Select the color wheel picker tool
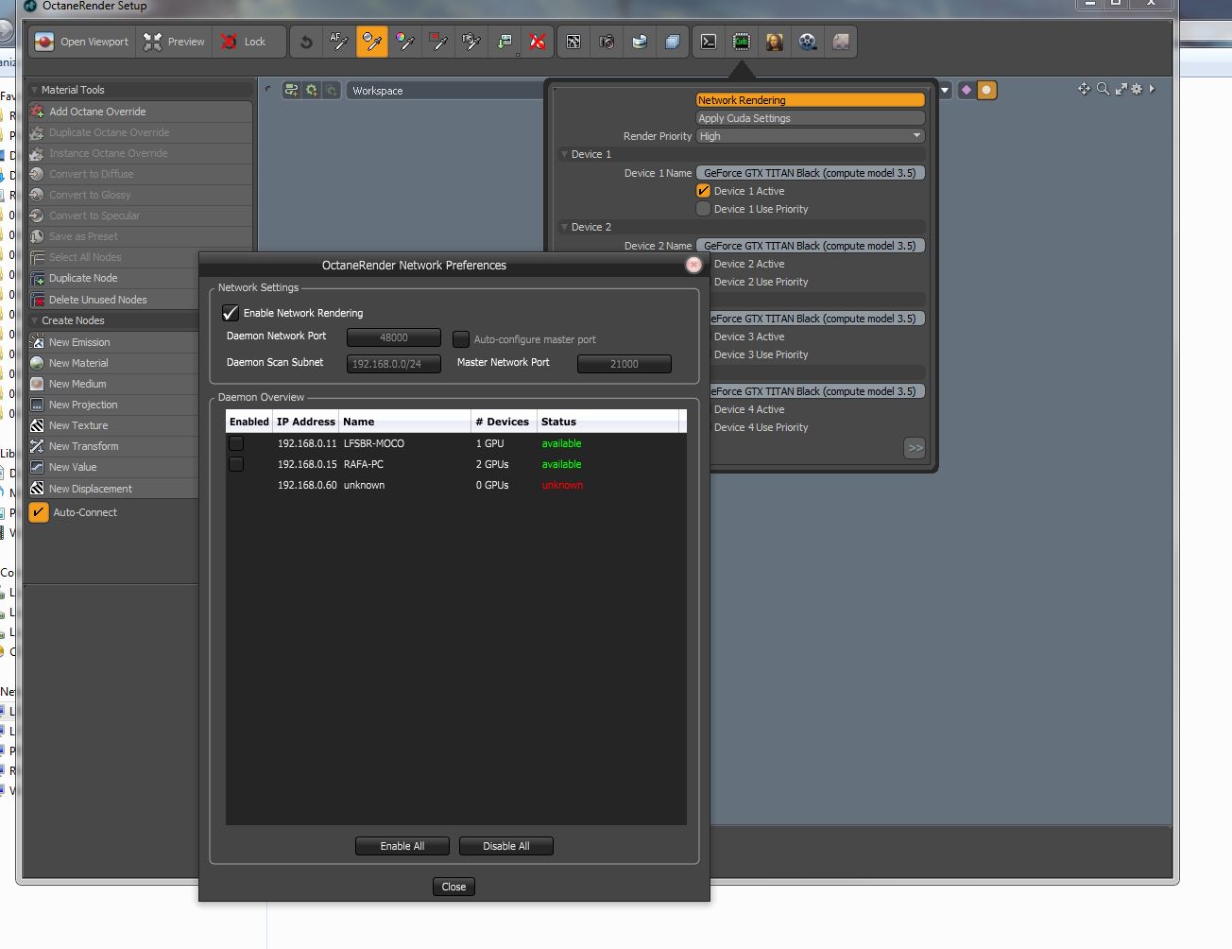 click(404, 42)
